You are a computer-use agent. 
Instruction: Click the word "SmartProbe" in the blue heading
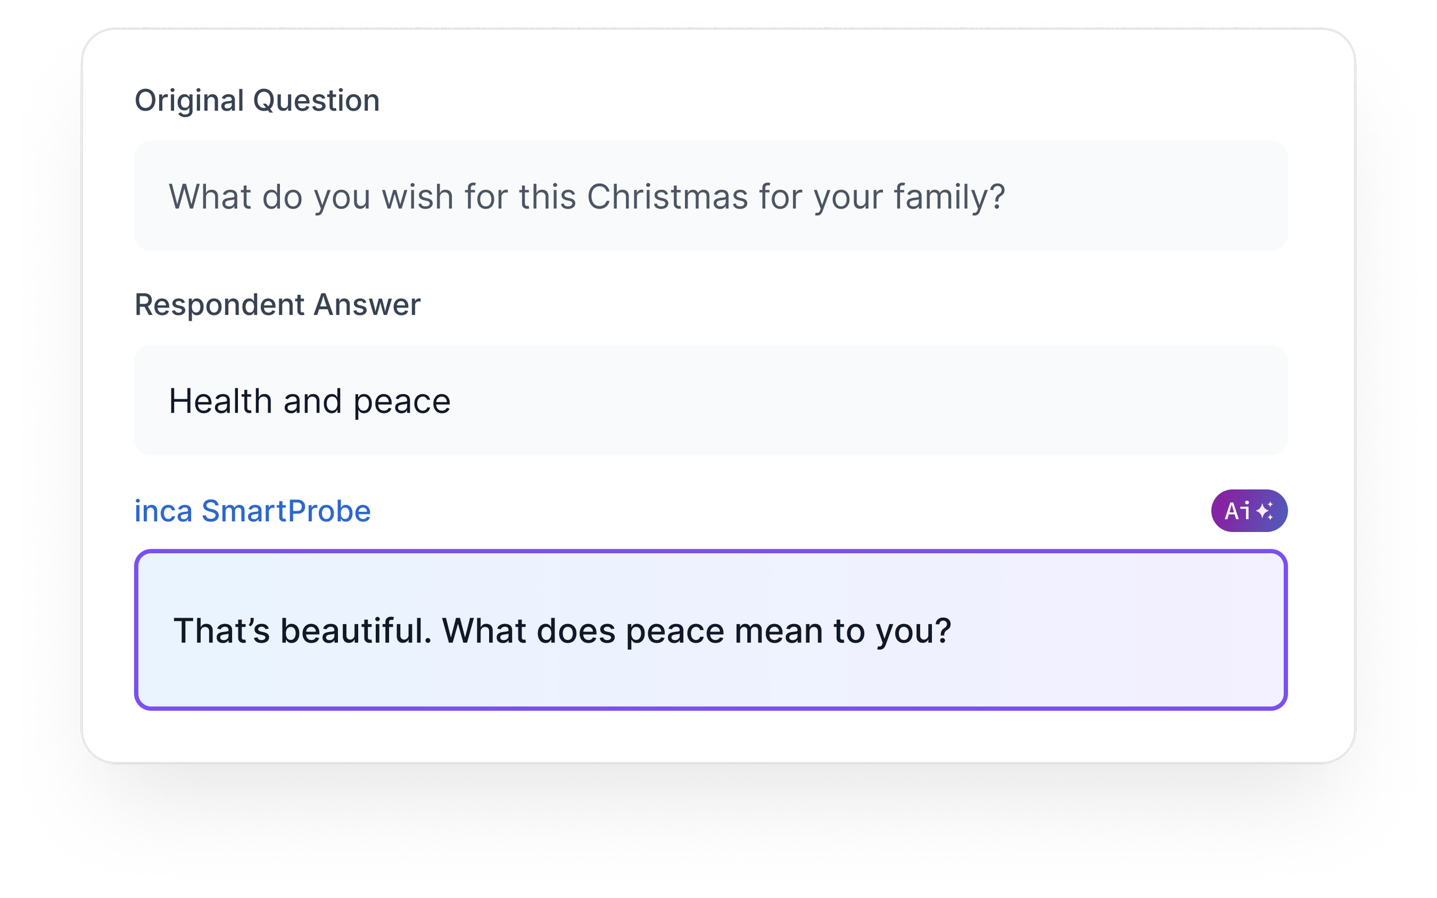[x=286, y=511]
